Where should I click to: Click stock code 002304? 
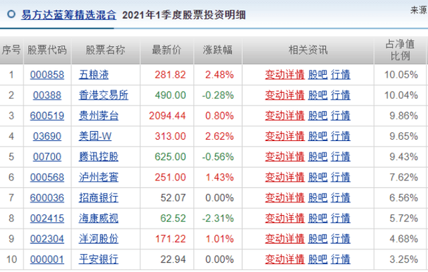click(47, 239)
